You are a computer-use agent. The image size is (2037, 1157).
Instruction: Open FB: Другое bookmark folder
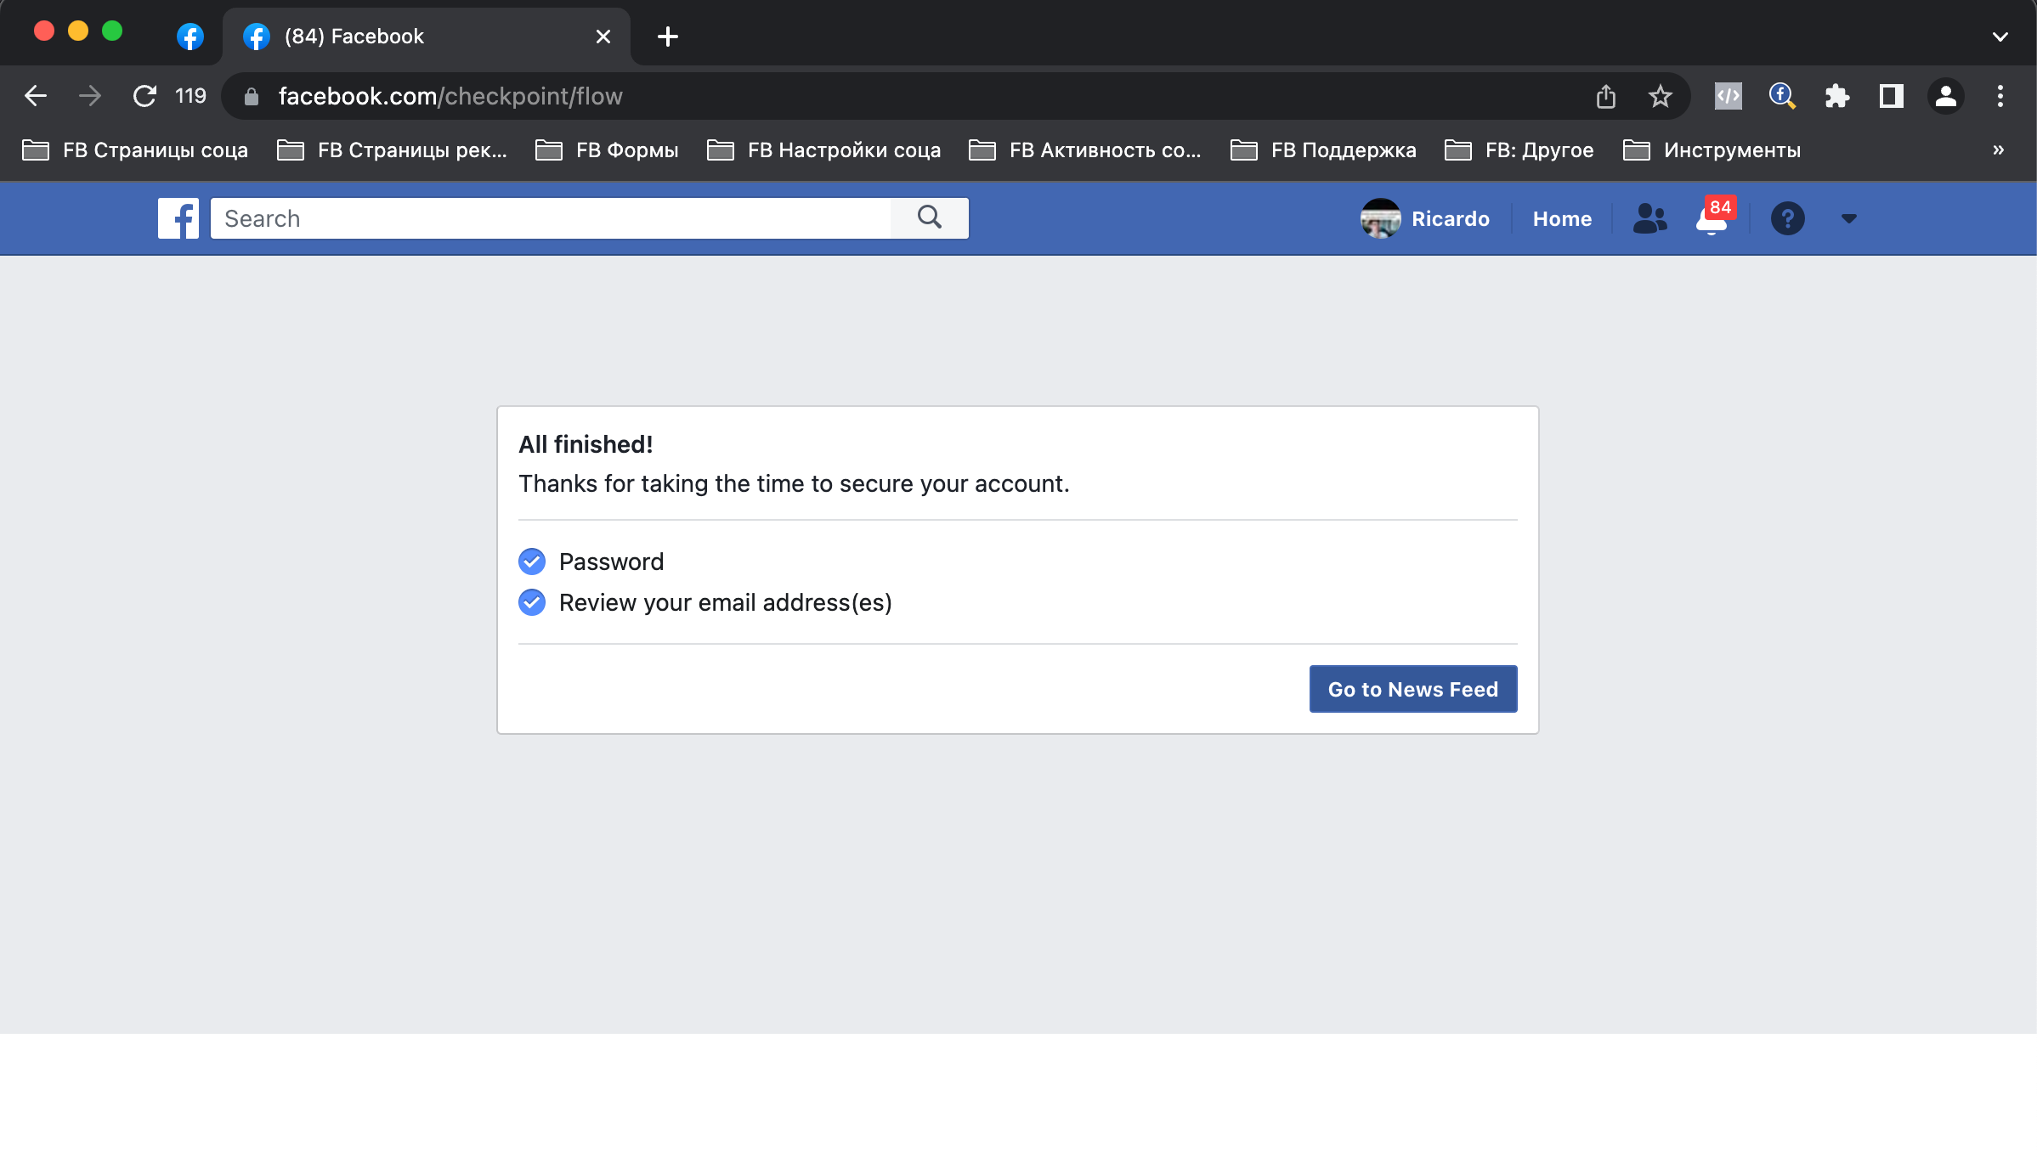[x=1519, y=150]
